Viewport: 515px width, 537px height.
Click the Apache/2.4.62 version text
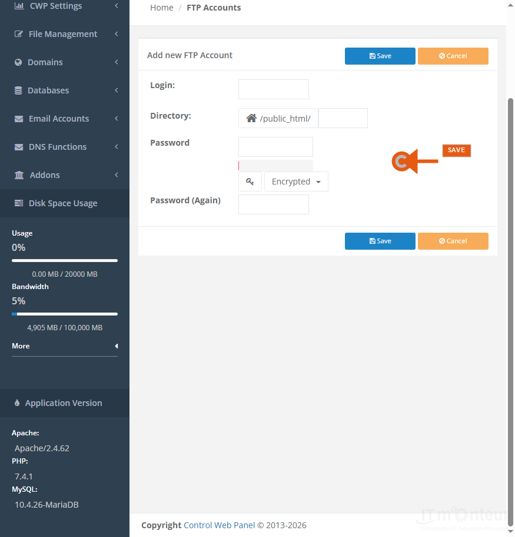click(x=42, y=448)
